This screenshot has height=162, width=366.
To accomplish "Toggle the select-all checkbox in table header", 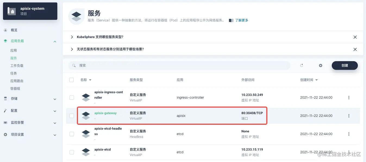I will click(71, 80).
